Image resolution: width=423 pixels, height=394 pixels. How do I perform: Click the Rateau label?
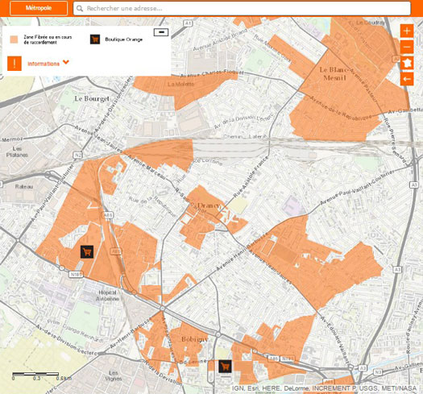[x=24, y=187]
